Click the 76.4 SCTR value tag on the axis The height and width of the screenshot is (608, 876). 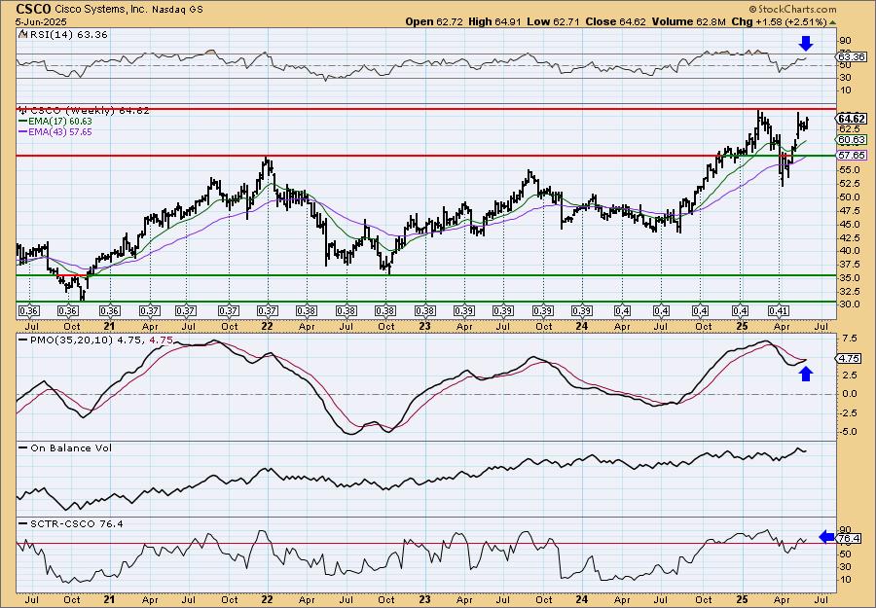point(849,539)
